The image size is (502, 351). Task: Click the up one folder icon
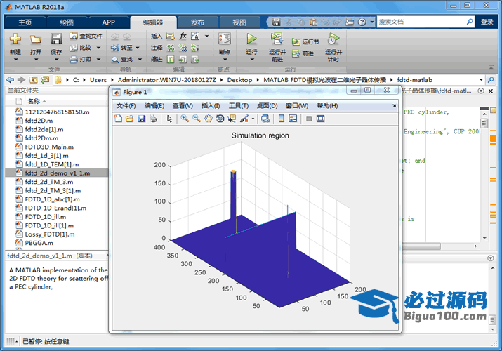(x=33, y=79)
